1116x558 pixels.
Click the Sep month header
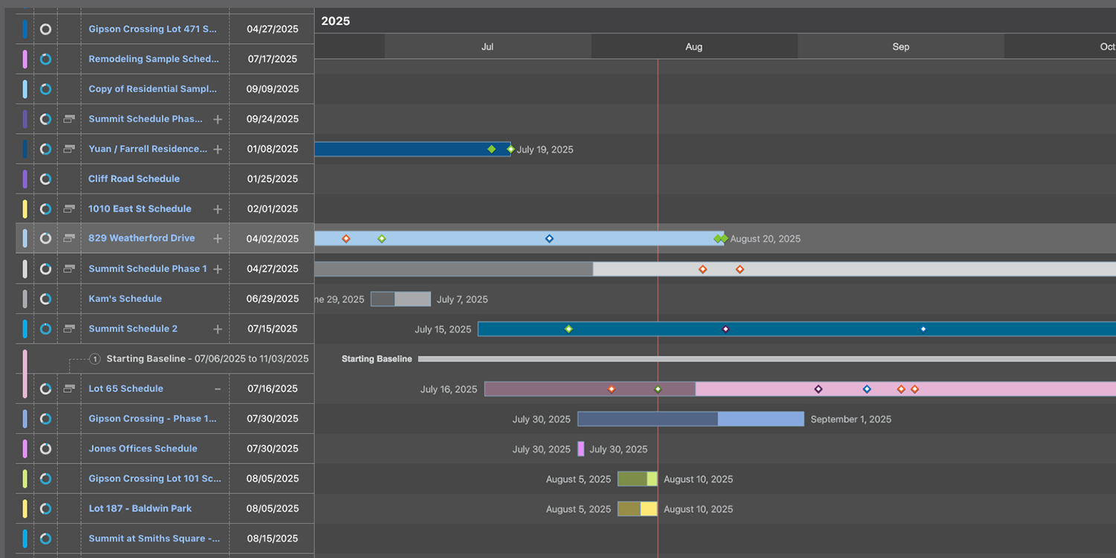(901, 46)
